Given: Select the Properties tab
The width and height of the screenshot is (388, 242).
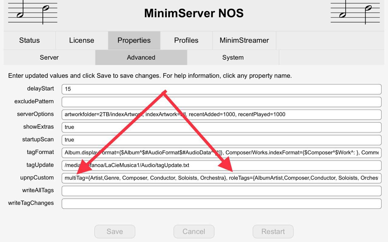Looking at the screenshot, I should (x=134, y=40).
